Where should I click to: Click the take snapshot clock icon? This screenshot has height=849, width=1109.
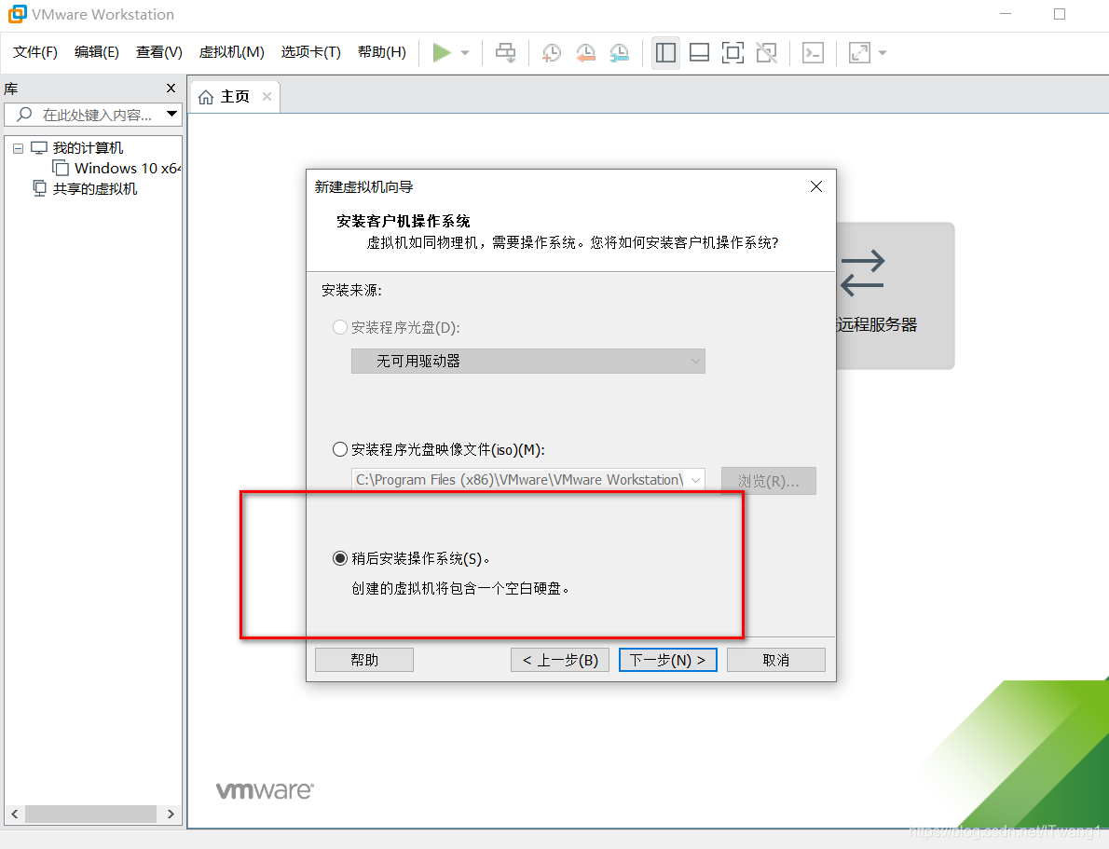point(552,53)
